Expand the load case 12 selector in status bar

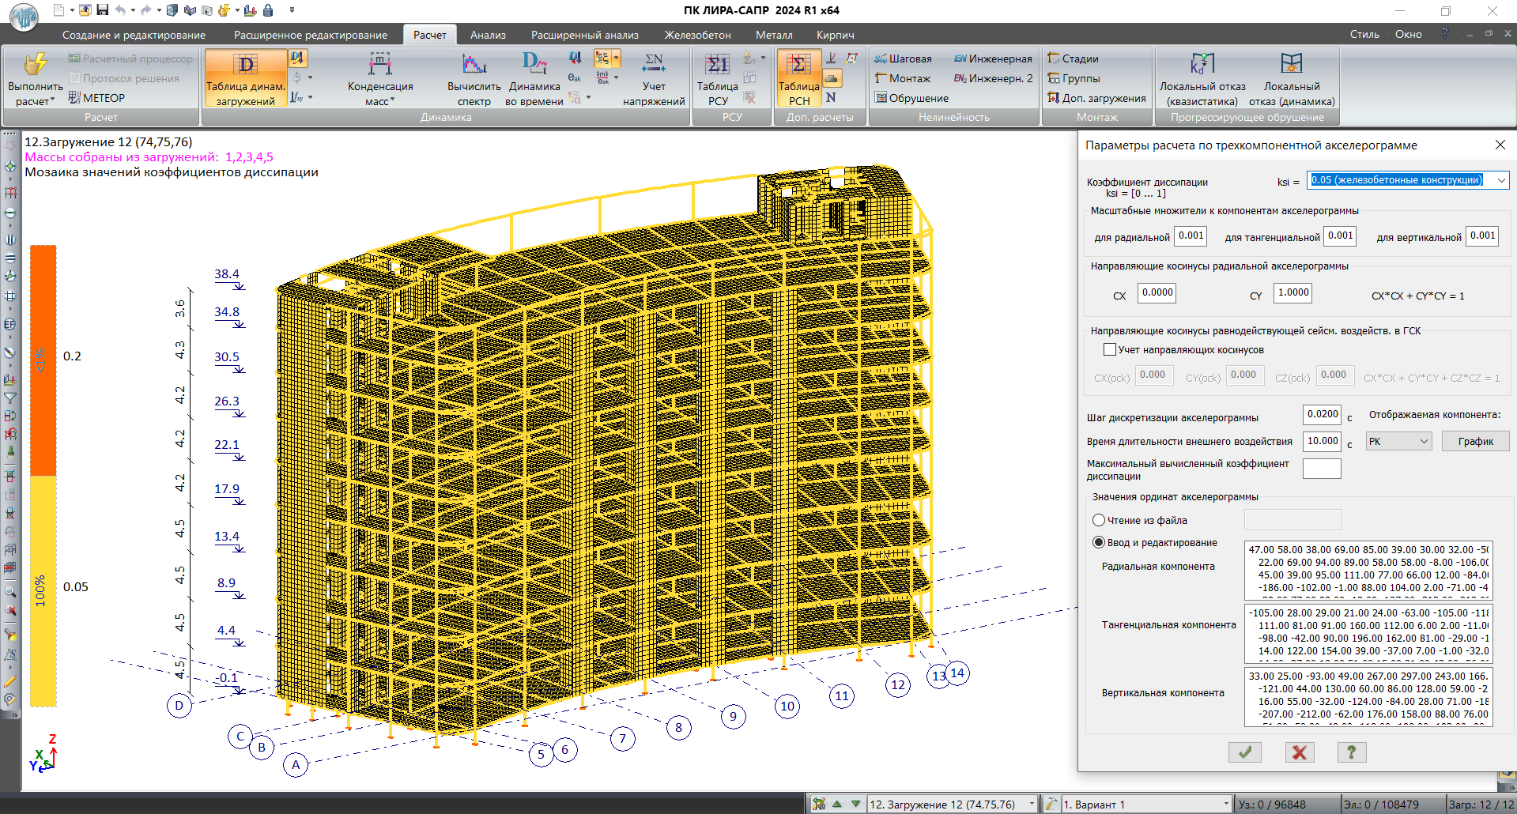(1031, 805)
